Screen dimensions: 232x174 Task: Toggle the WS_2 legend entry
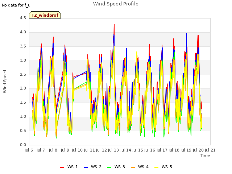pyautogui.click(x=92, y=167)
